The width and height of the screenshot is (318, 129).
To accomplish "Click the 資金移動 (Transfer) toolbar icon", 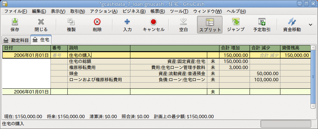I will (x=292, y=22).
